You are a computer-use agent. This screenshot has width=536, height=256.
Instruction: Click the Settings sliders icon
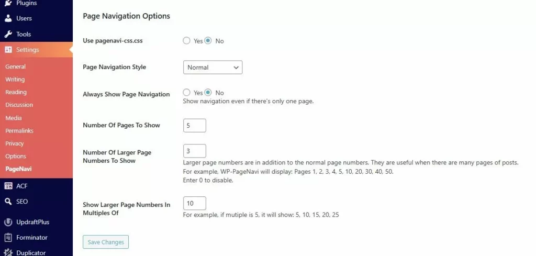(8, 50)
